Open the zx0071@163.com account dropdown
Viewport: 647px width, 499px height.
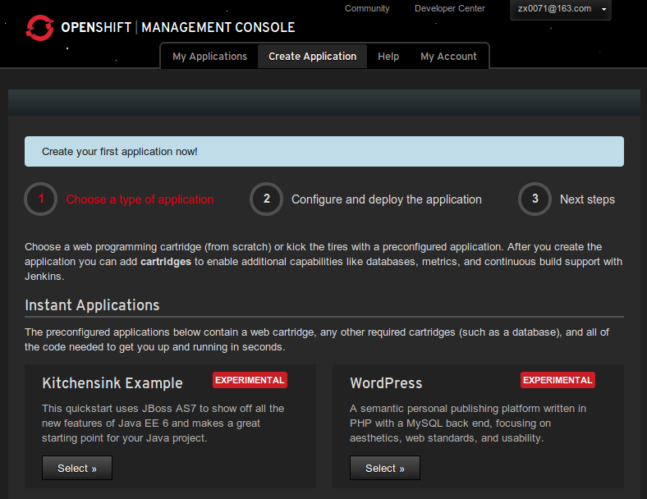click(x=560, y=9)
